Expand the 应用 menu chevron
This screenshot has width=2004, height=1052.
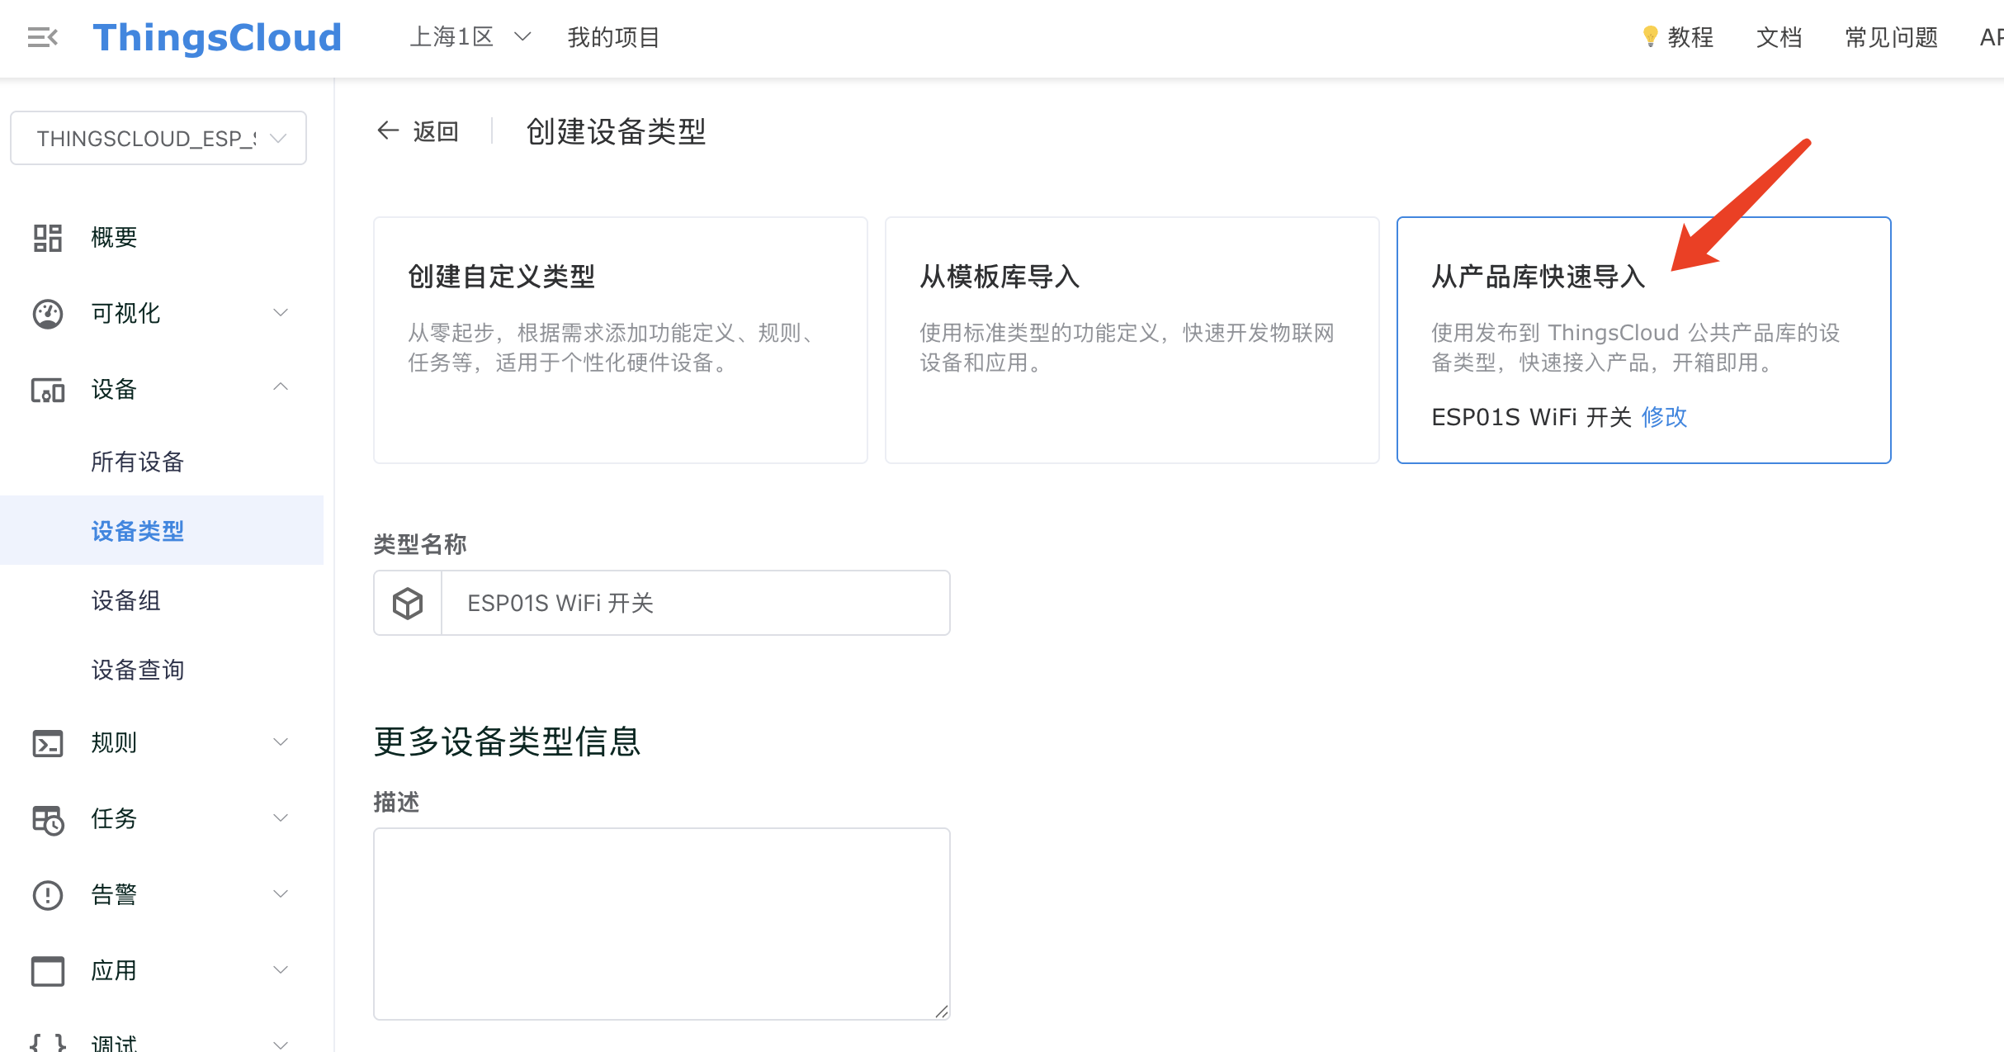click(x=281, y=970)
